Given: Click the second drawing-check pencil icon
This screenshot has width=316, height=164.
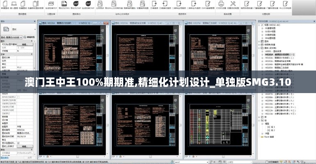Looking at the screenshot, I should pyautogui.click(x=259, y=4).
